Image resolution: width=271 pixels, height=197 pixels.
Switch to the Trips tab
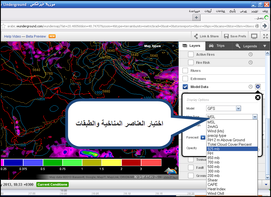[219, 46]
